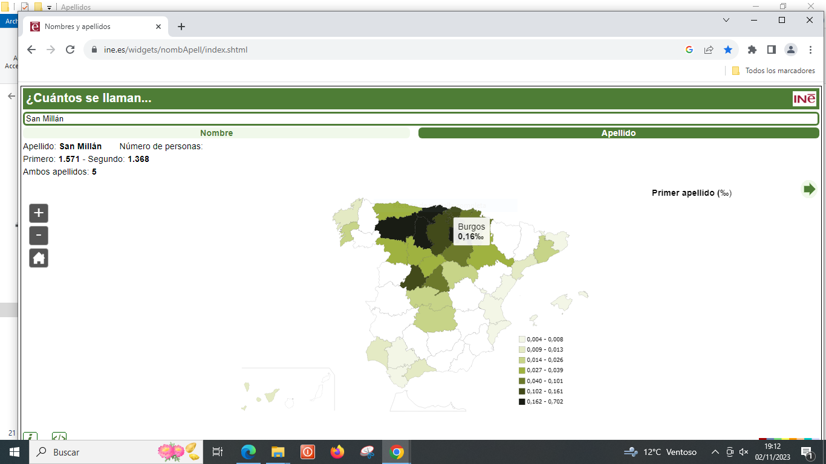826x464 pixels.
Task: Switch to the Nombre tab
Action: tap(216, 133)
